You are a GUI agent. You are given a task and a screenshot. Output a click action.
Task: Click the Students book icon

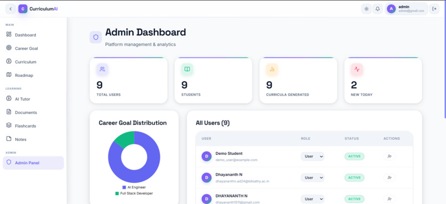[x=187, y=69]
